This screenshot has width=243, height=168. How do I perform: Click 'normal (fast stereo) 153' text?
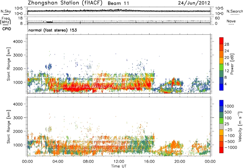[53, 30]
